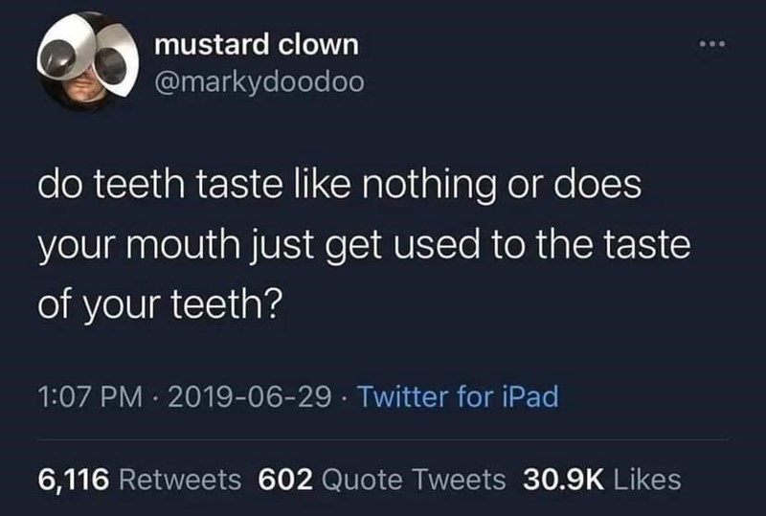Open the three-dot more options menu

[x=712, y=44]
